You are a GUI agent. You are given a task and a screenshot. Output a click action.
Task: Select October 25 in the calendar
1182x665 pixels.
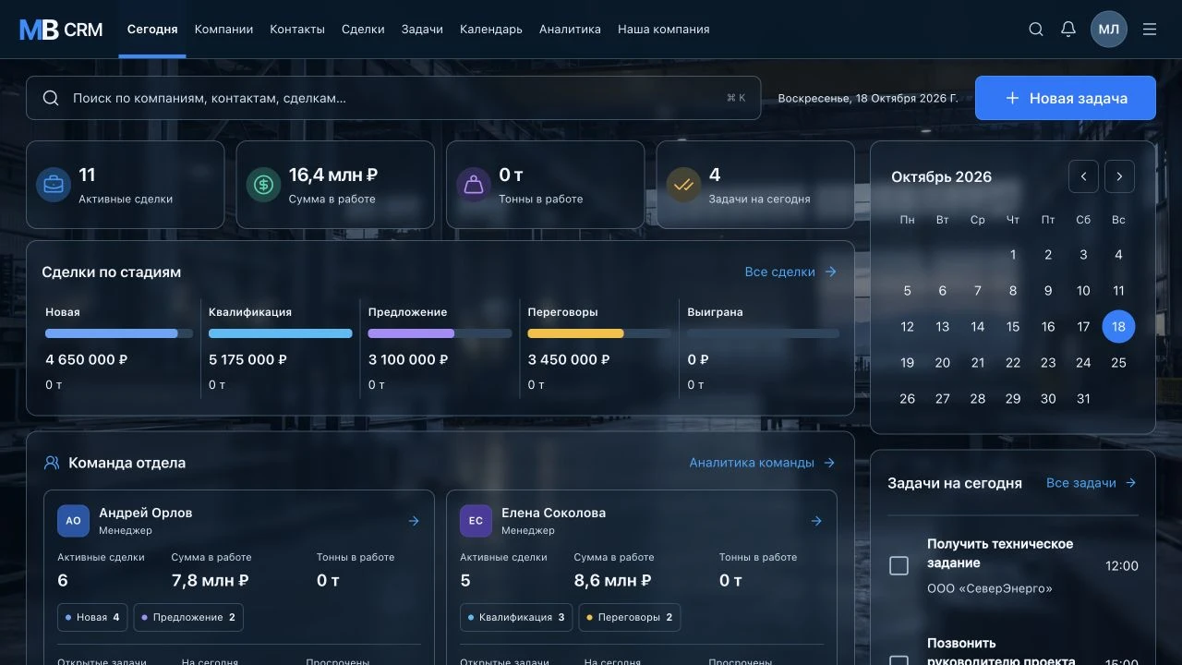[1118, 362]
